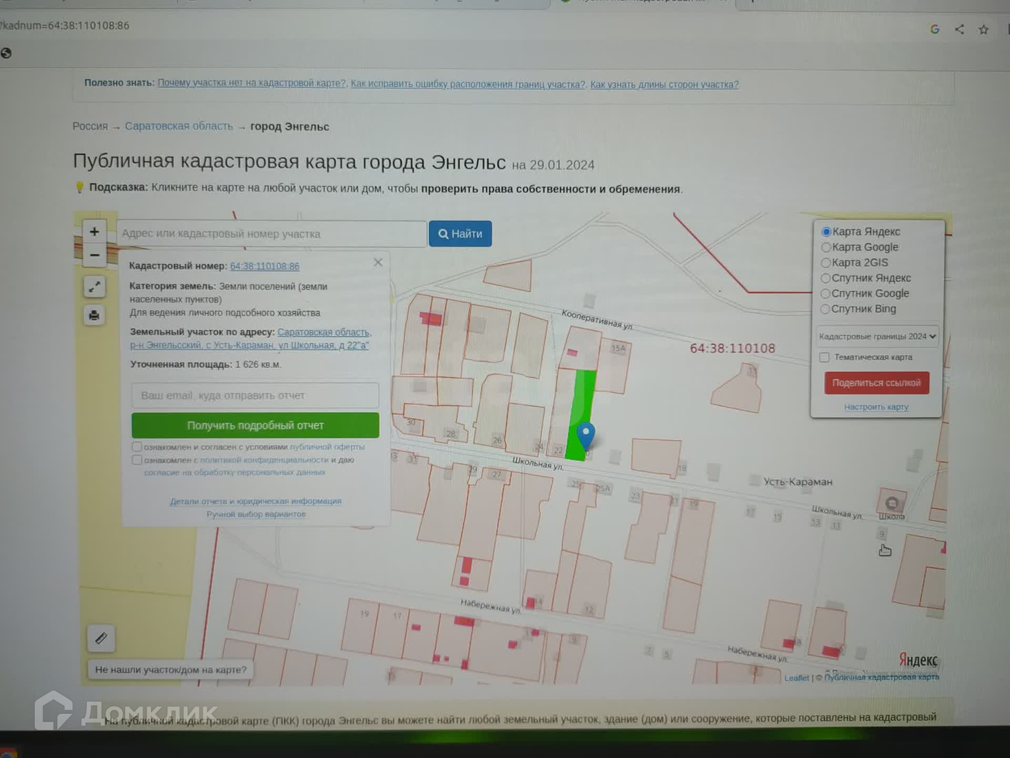The height and width of the screenshot is (758, 1010).
Task: Check the публичной оферты agreement box
Action: [137, 446]
